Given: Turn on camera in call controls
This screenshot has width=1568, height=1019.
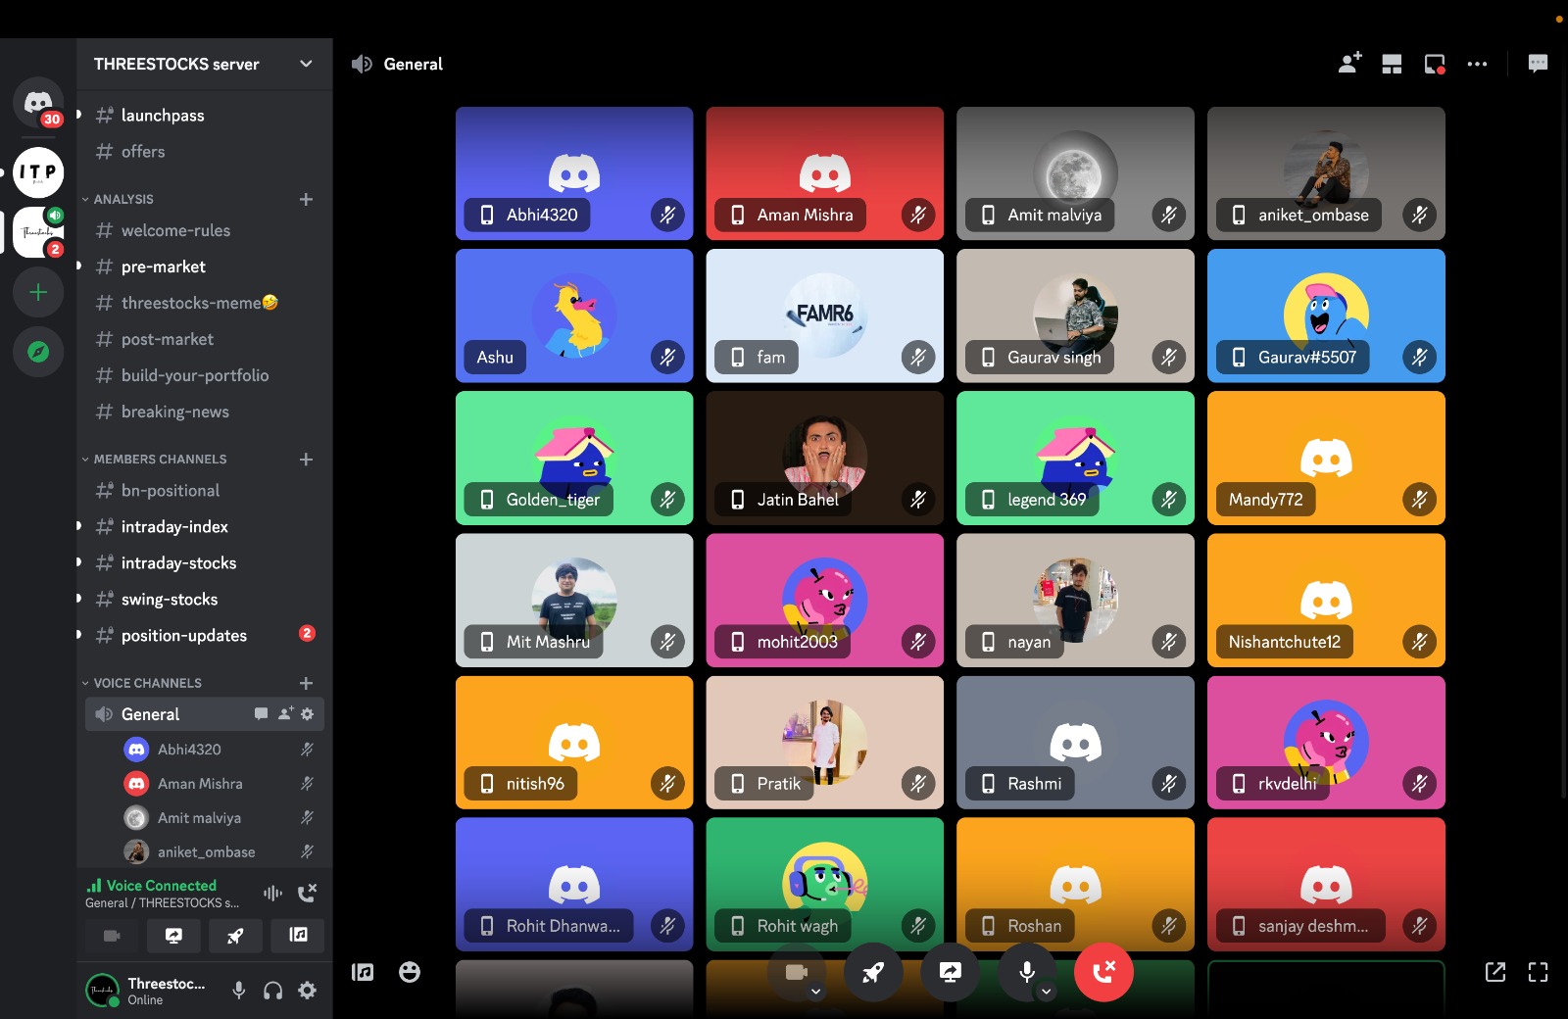Looking at the screenshot, I should click(x=796, y=971).
